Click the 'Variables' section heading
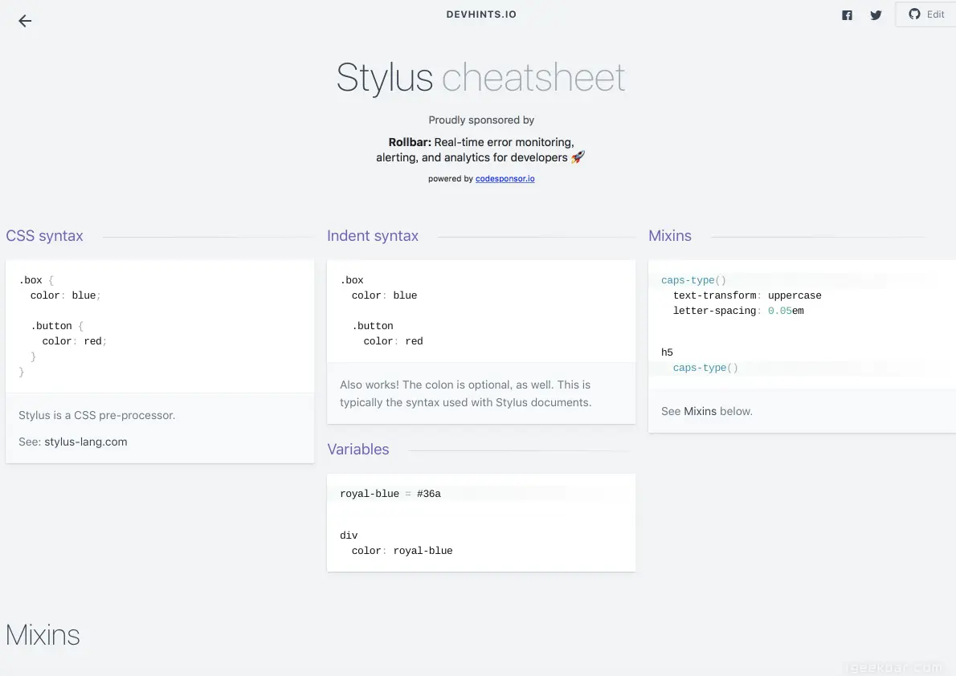The image size is (956, 676). (357, 450)
